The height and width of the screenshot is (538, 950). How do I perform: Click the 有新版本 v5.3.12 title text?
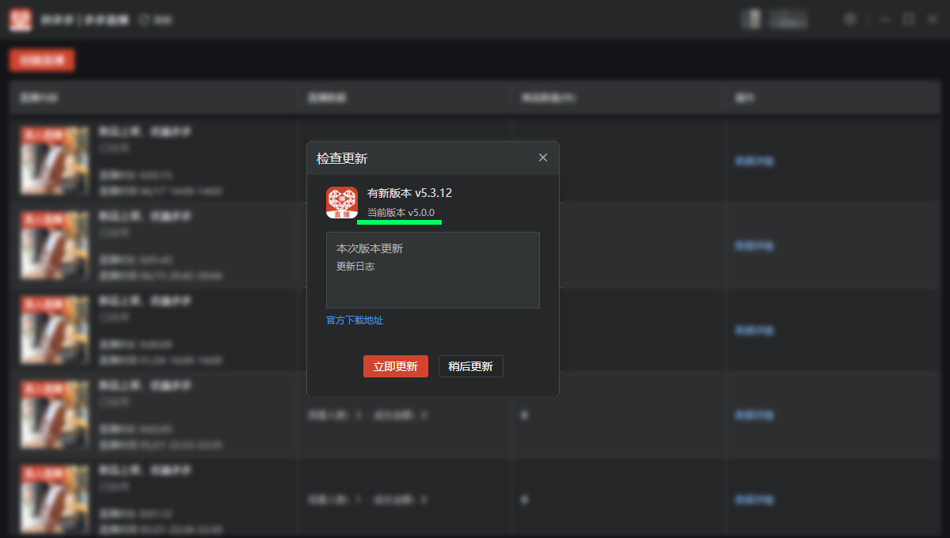[408, 192]
